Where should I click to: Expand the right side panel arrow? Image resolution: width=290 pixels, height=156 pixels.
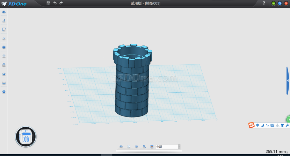tap(288, 80)
